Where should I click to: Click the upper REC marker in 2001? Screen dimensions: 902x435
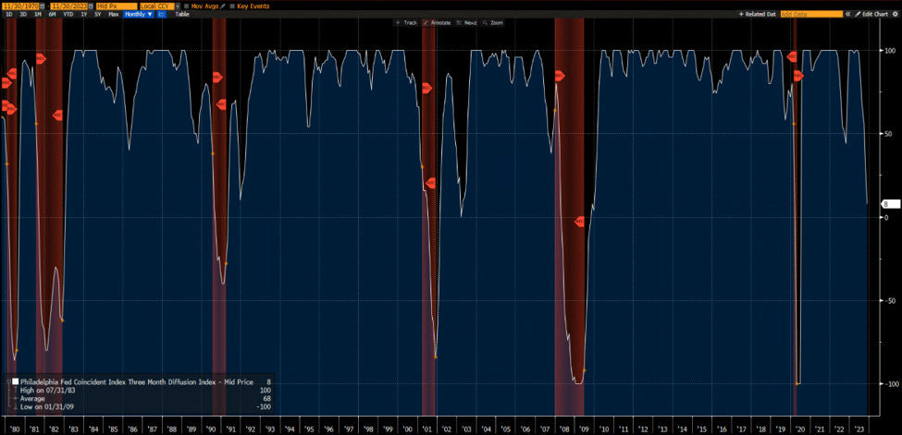pos(426,88)
